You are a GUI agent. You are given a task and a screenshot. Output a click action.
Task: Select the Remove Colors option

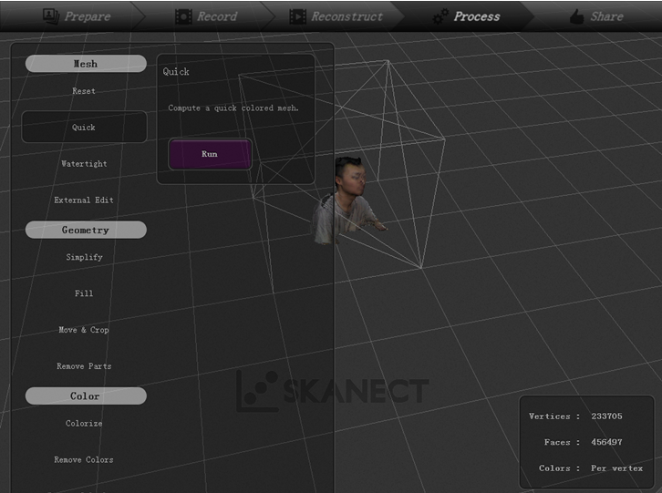tap(84, 459)
